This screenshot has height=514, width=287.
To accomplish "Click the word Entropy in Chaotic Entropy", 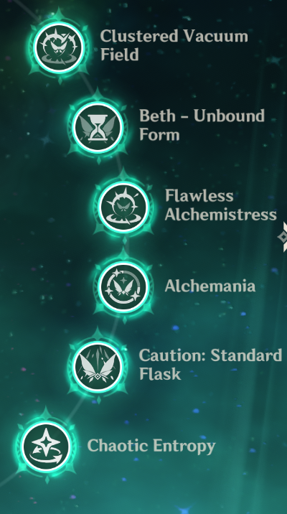I will tap(184, 447).
